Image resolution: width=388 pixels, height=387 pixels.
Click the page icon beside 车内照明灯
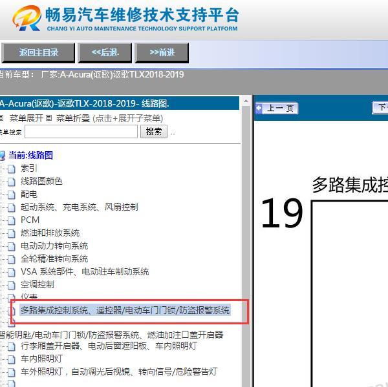click(x=11, y=359)
